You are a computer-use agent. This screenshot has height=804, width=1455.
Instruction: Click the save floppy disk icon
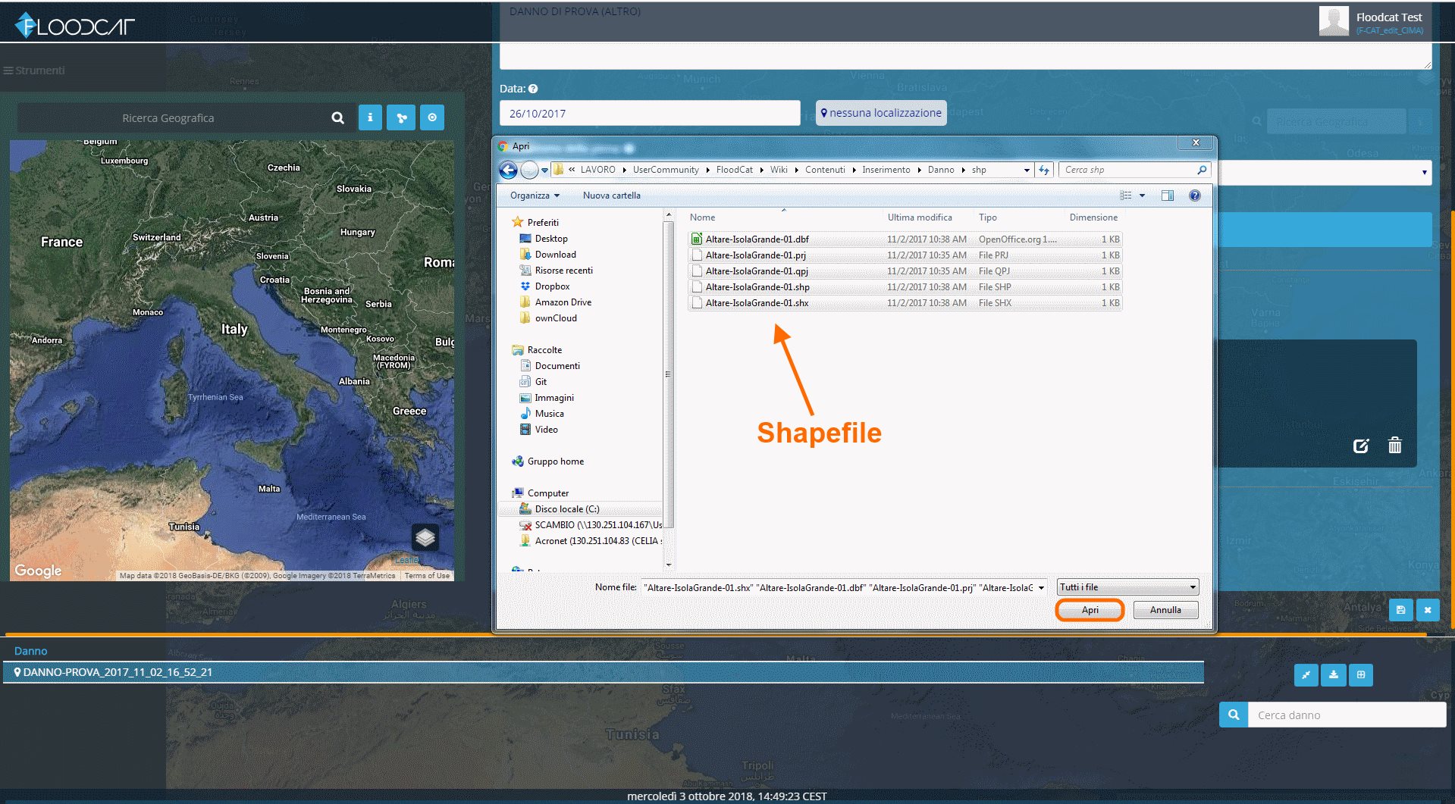click(1401, 609)
